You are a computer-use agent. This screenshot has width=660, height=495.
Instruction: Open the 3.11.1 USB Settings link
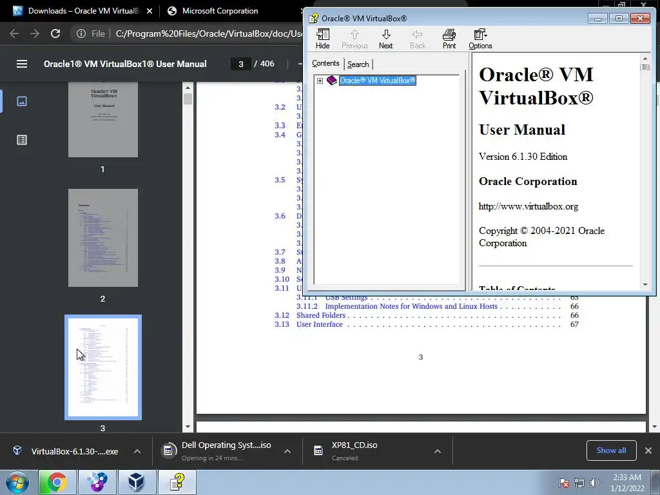pos(346,298)
